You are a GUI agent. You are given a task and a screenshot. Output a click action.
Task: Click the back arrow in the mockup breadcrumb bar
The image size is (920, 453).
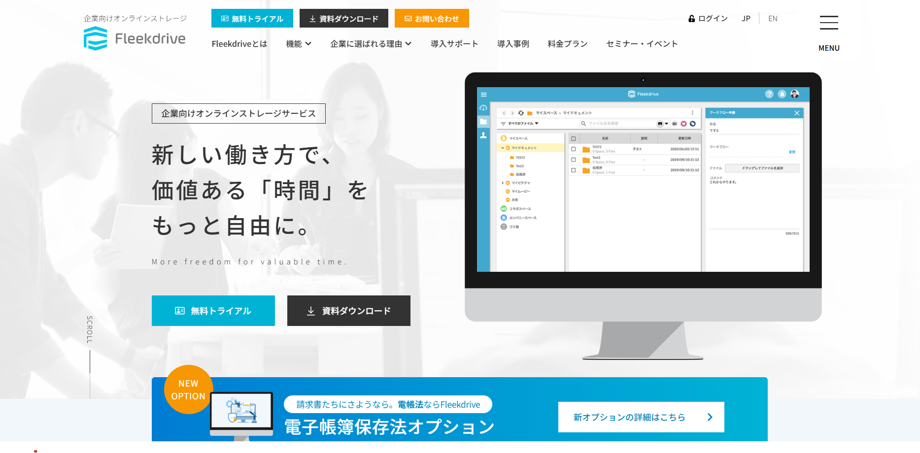click(x=504, y=113)
